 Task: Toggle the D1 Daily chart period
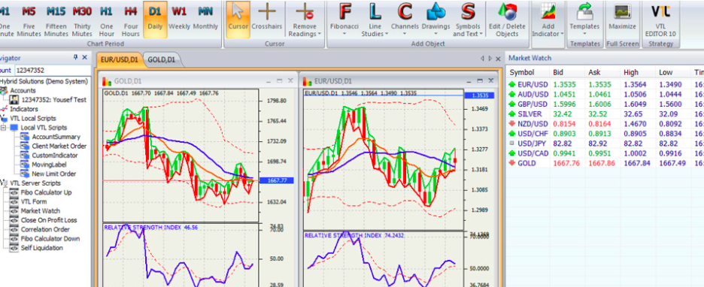pyautogui.click(x=156, y=20)
